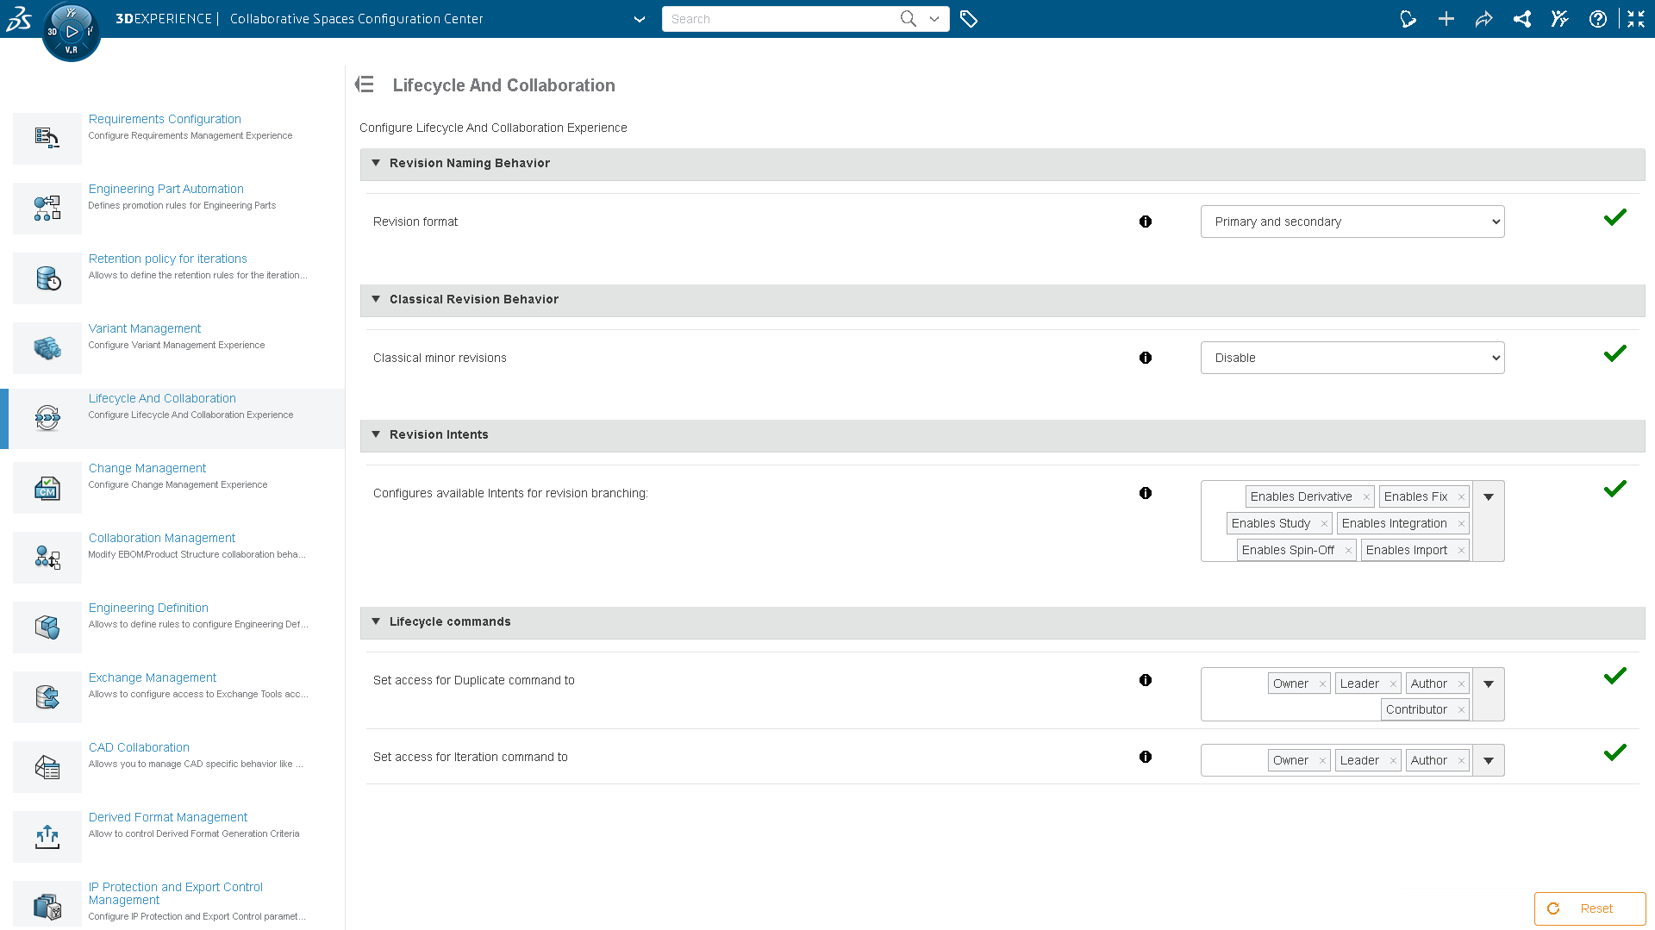Remove the Enables Derivative tag
Screen dimensions: 1655x930
click(1366, 497)
